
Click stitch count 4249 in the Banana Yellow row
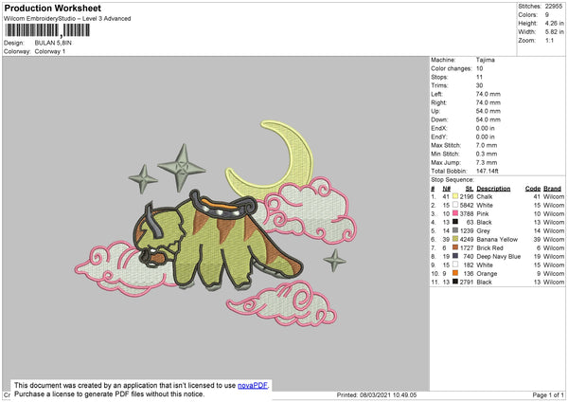click(467, 240)
